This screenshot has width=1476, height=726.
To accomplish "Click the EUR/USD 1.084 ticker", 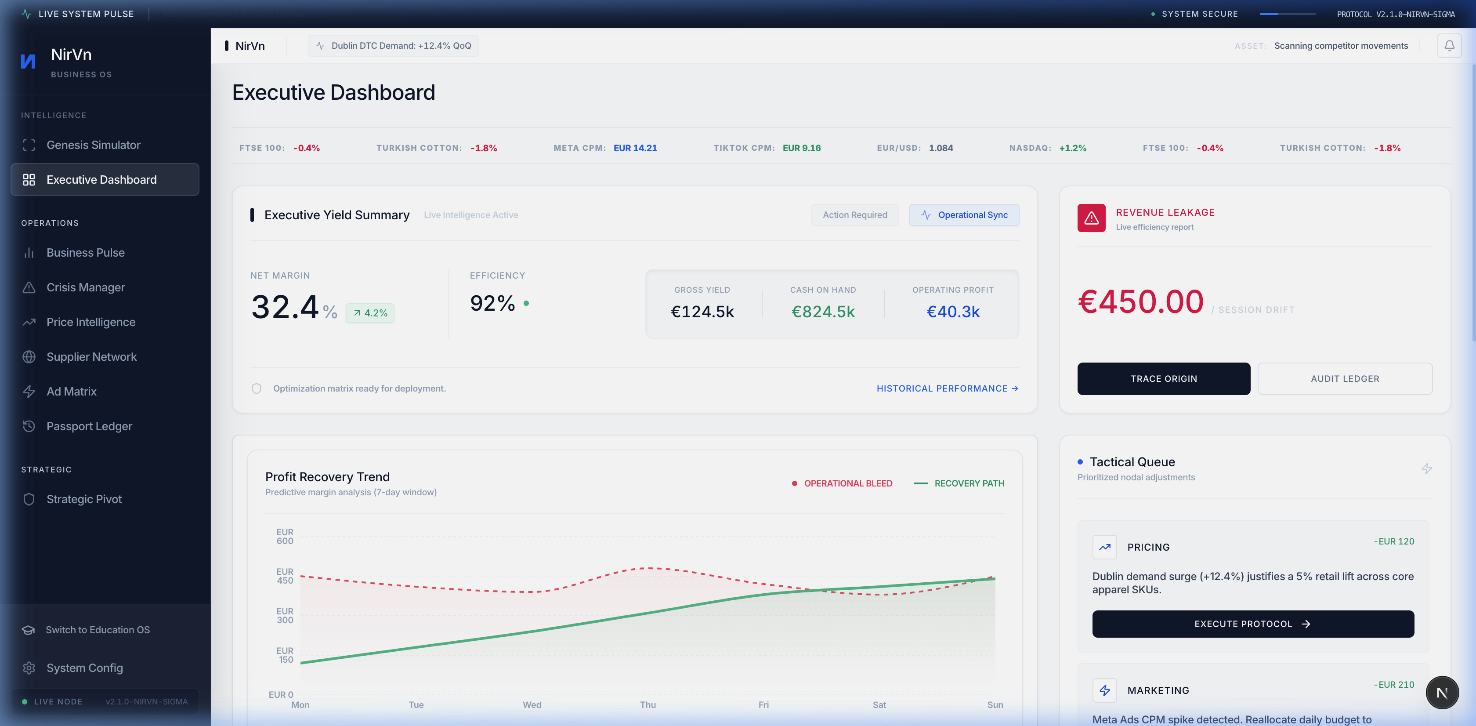I will click(x=915, y=148).
